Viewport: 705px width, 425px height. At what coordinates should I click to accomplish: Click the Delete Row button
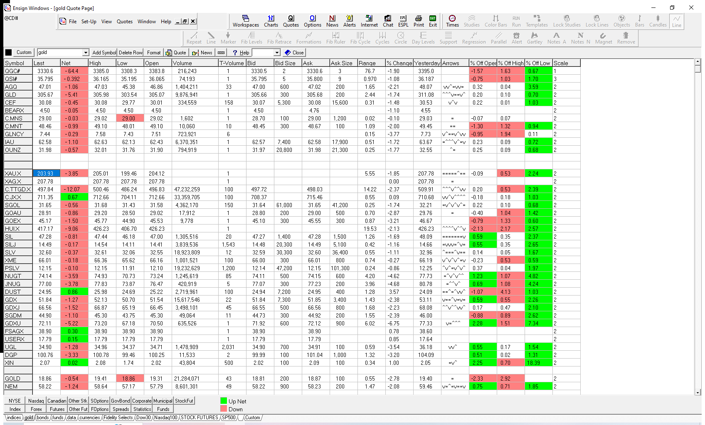(x=131, y=53)
